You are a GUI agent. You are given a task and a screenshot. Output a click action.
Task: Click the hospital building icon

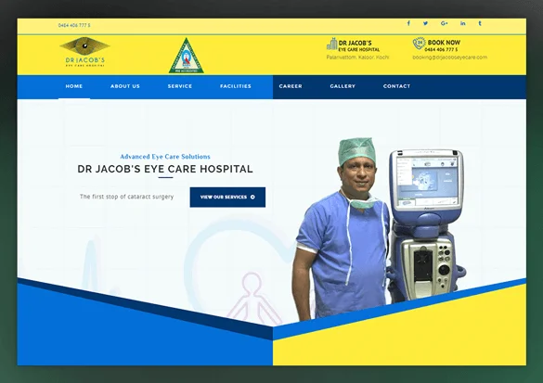coord(331,44)
